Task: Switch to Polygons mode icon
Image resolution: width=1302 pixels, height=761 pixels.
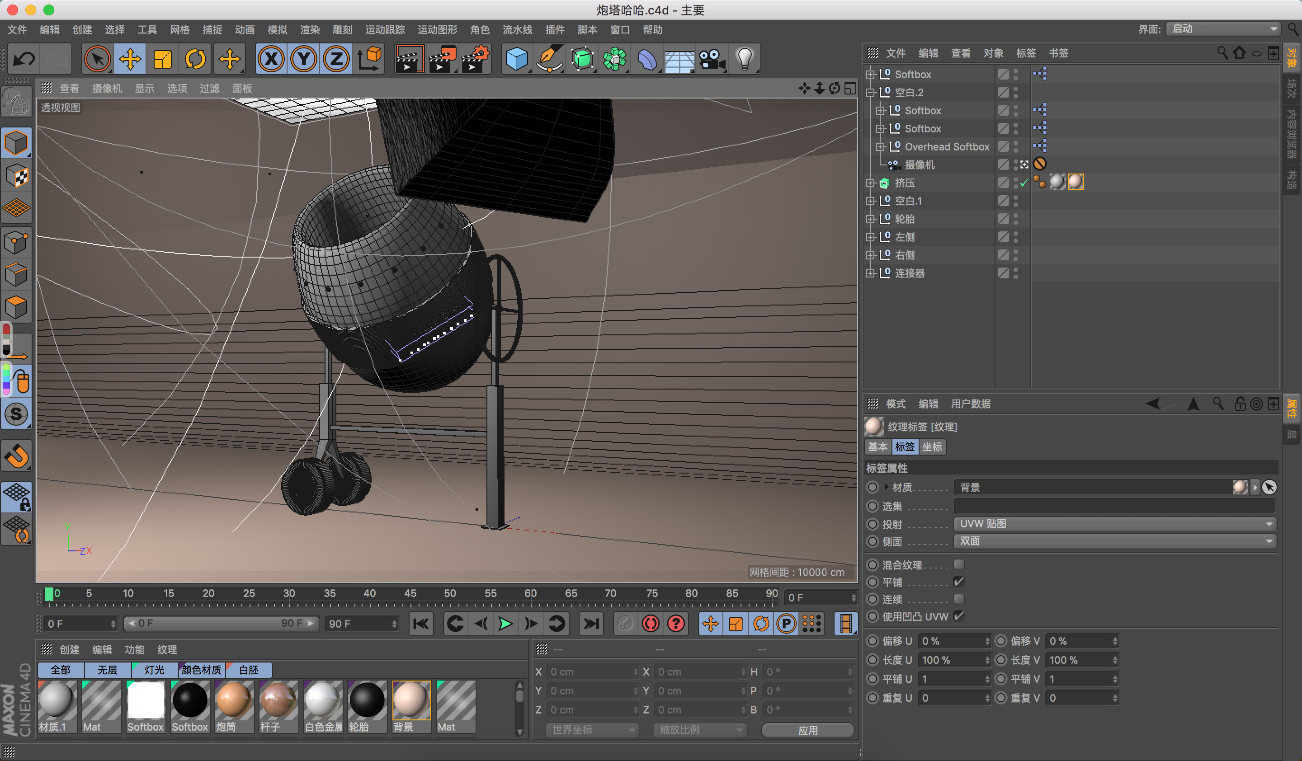Action: [x=17, y=307]
